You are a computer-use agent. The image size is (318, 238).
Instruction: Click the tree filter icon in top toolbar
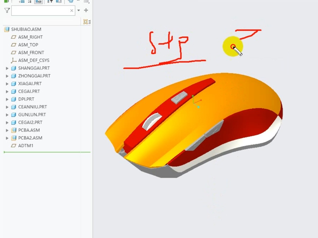click(x=50, y=1)
